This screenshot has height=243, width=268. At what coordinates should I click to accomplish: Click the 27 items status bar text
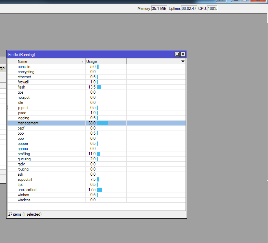(x=25, y=214)
